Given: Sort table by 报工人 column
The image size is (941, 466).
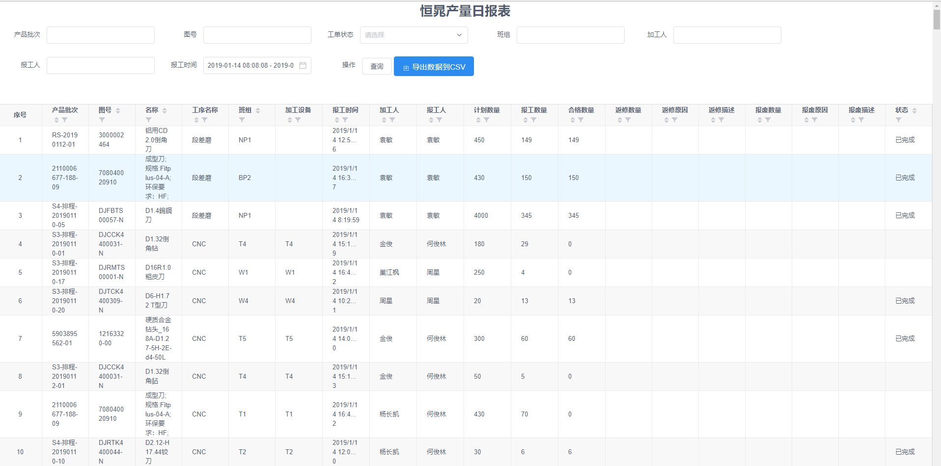Looking at the screenshot, I should (431, 120).
